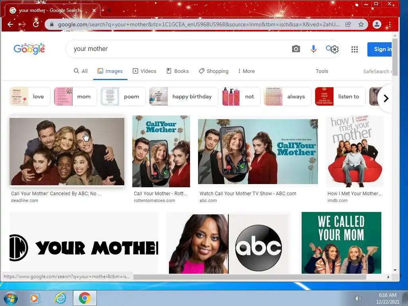Click the rottentomatoes.com source text
Screen dimensions: 408x306
(154, 201)
